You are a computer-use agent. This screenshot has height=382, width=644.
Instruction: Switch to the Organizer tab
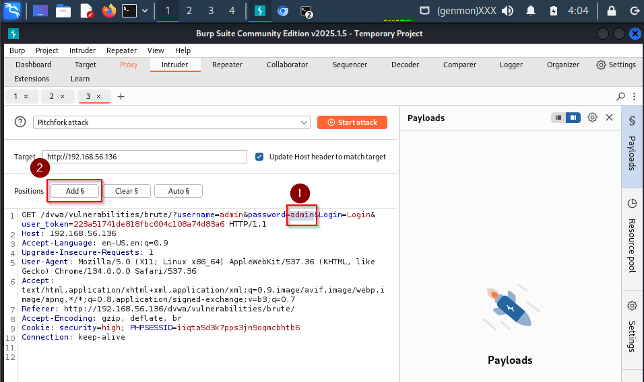562,65
